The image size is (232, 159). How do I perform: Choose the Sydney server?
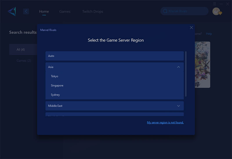pos(115,95)
